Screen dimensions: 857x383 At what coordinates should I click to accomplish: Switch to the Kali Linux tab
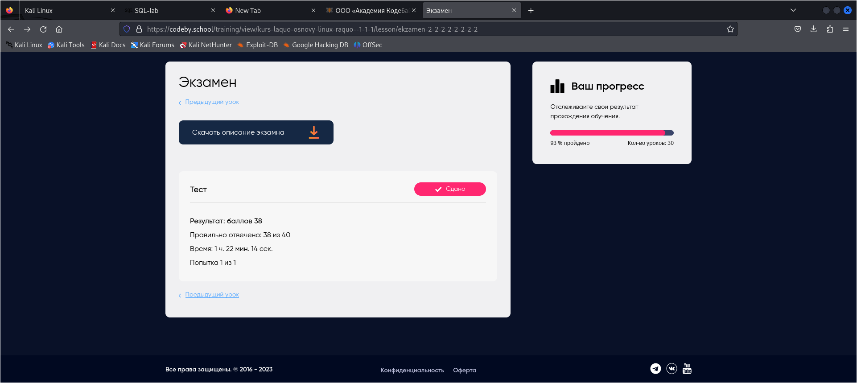62,10
